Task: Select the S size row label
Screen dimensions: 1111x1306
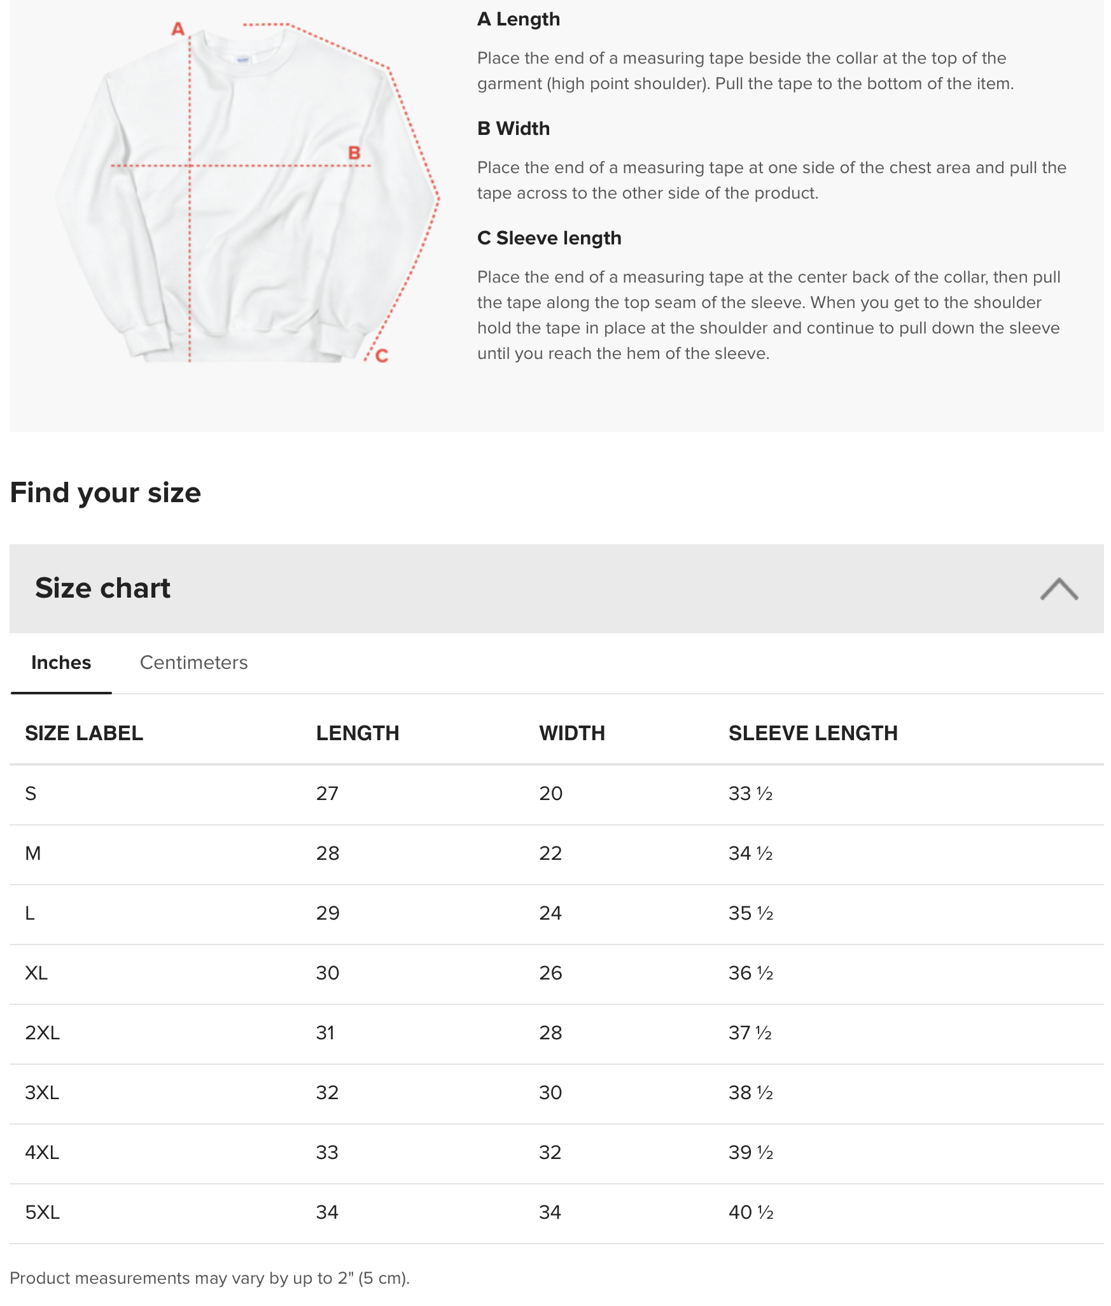Action: [x=31, y=794]
